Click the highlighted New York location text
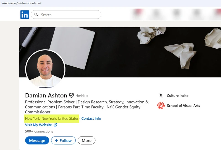The height and width of the screenshot is (150, 221). point(52,118)
